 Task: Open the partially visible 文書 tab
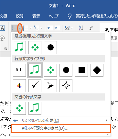coord(4,16)
